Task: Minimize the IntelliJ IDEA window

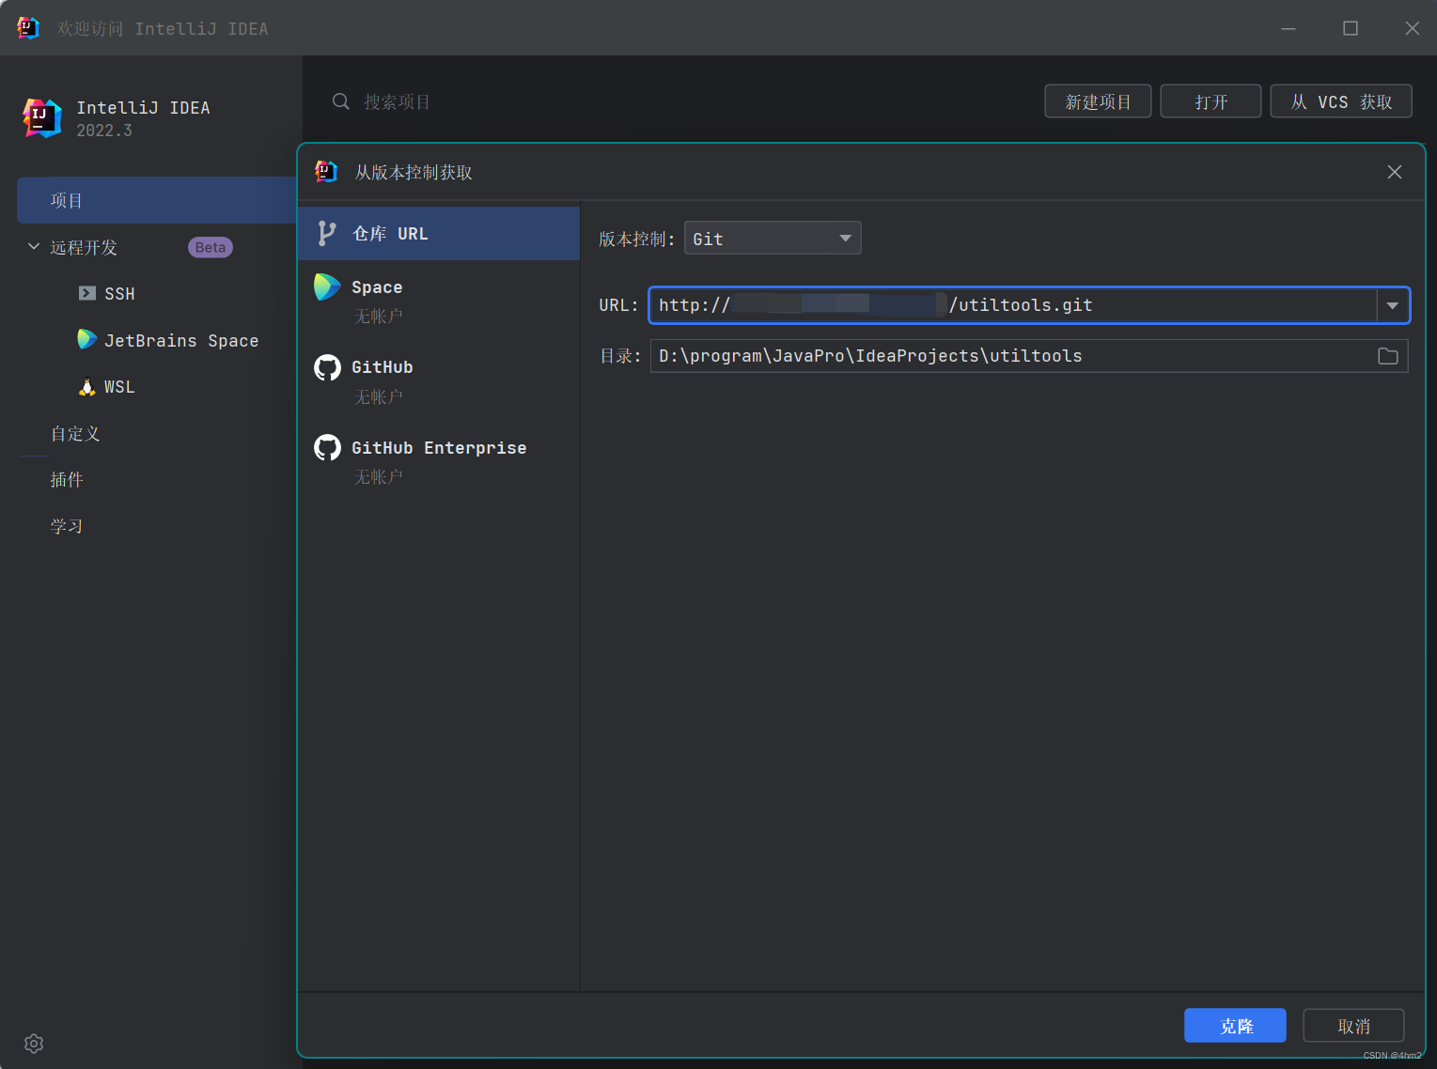Action: click(x=1289, y=28)
